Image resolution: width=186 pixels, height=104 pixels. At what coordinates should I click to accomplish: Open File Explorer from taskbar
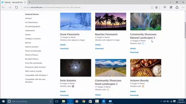coord(64,101)
